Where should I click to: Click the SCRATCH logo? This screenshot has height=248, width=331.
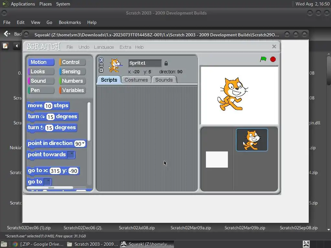(x=44, y=46)
